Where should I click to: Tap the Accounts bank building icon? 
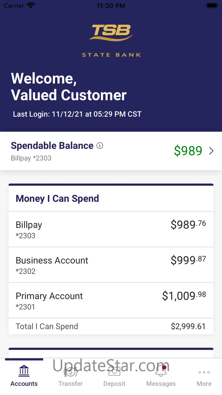point(24,371)
